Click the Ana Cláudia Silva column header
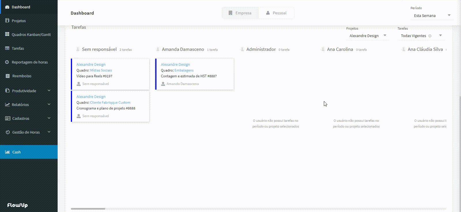The width and height of the screenshot is (461, 212). [x=425, y=49]
